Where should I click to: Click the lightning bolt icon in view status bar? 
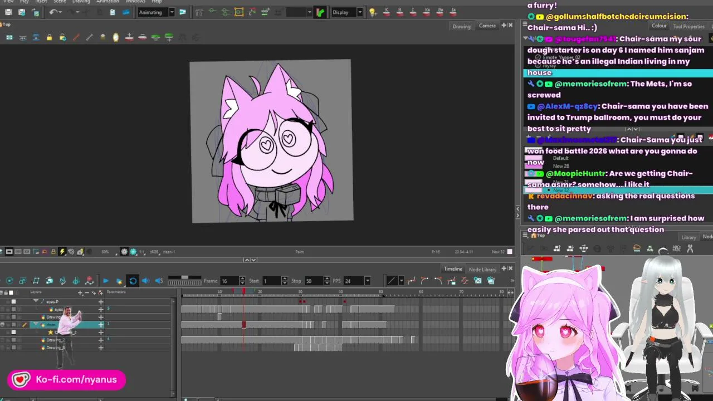(x=62, y=252)
